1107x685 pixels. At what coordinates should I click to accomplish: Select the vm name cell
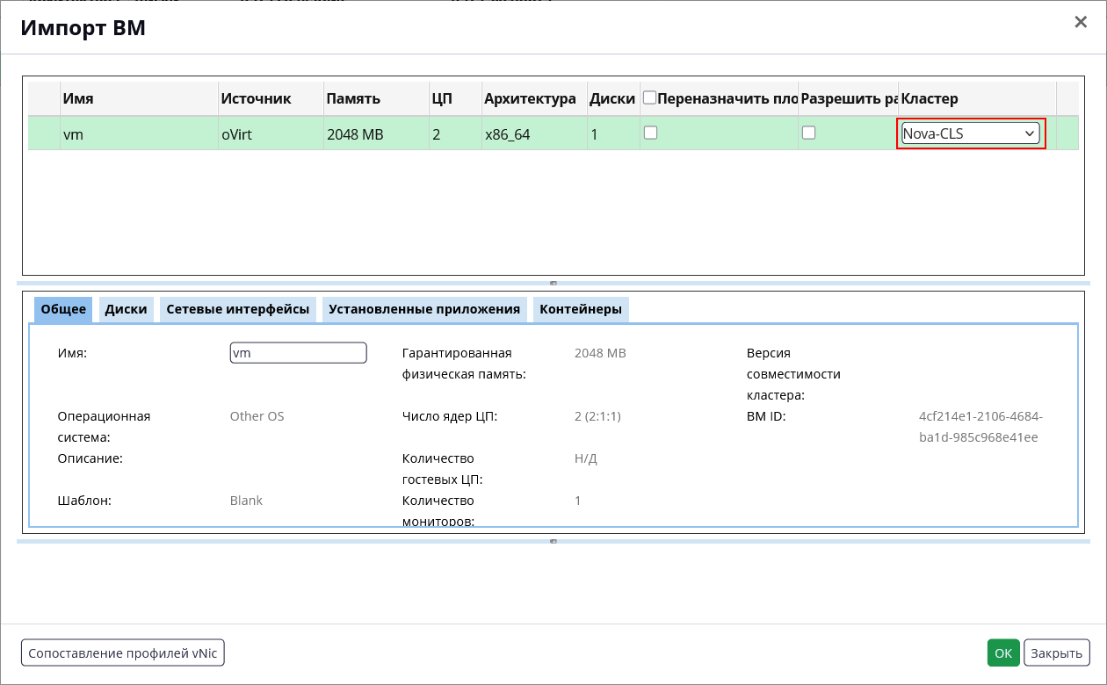pyautogui.click(x=139, y=134)
